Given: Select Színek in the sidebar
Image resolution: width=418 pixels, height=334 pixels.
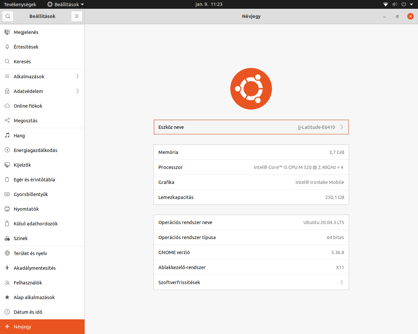Looking at the screenshot, I should click(42, 238).
